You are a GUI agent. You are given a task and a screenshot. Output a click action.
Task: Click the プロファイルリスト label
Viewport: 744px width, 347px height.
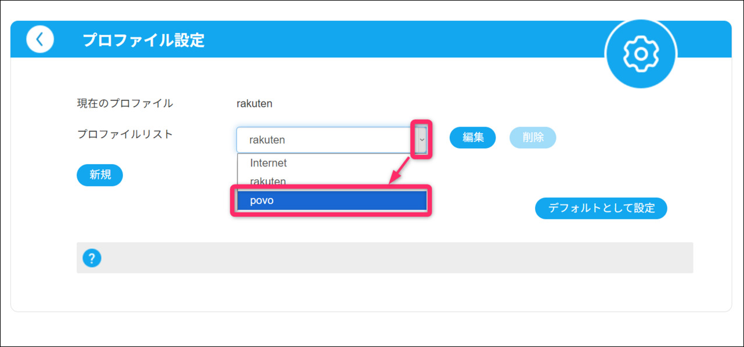pyautogui.click(x=125, y=134)
